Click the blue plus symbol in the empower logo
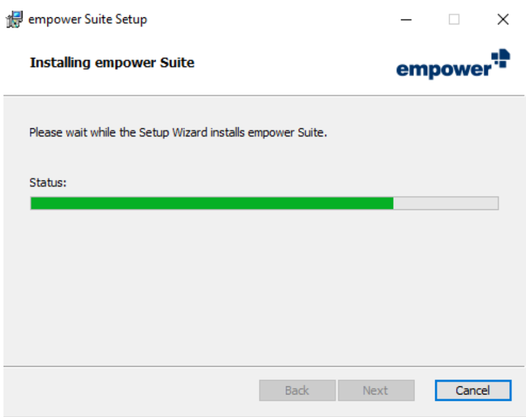The image size is (526, 417). [501, 58]
